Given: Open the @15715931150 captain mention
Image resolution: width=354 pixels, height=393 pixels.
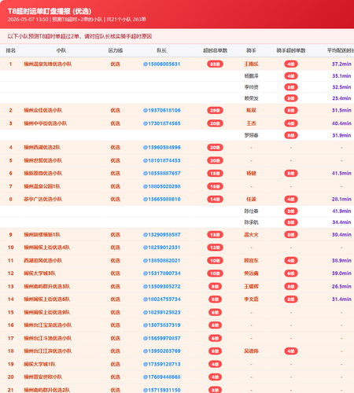Looking at the screenshot, I should click(x=162, y=390).
